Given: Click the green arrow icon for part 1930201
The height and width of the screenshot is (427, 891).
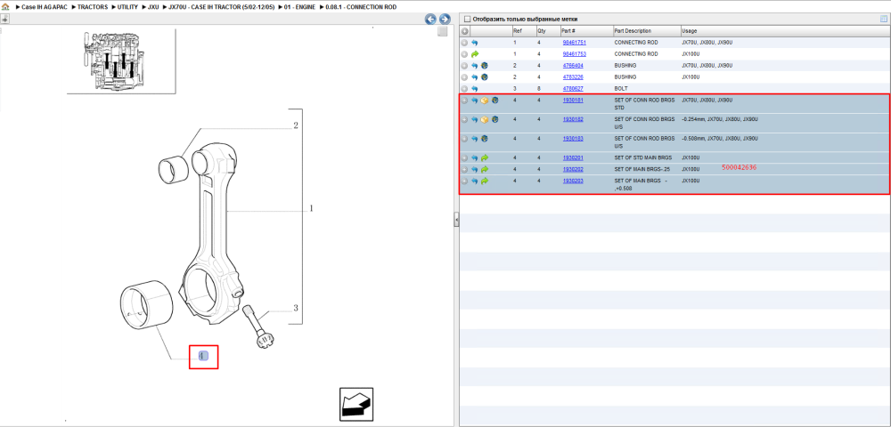Looking at the screenshot, I should [485, 157].
